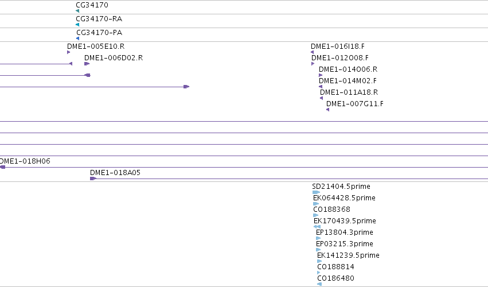Select the DME1-018H06 arrow end glyph
This screenshot has height=287, width=488.
coord(2,167)
